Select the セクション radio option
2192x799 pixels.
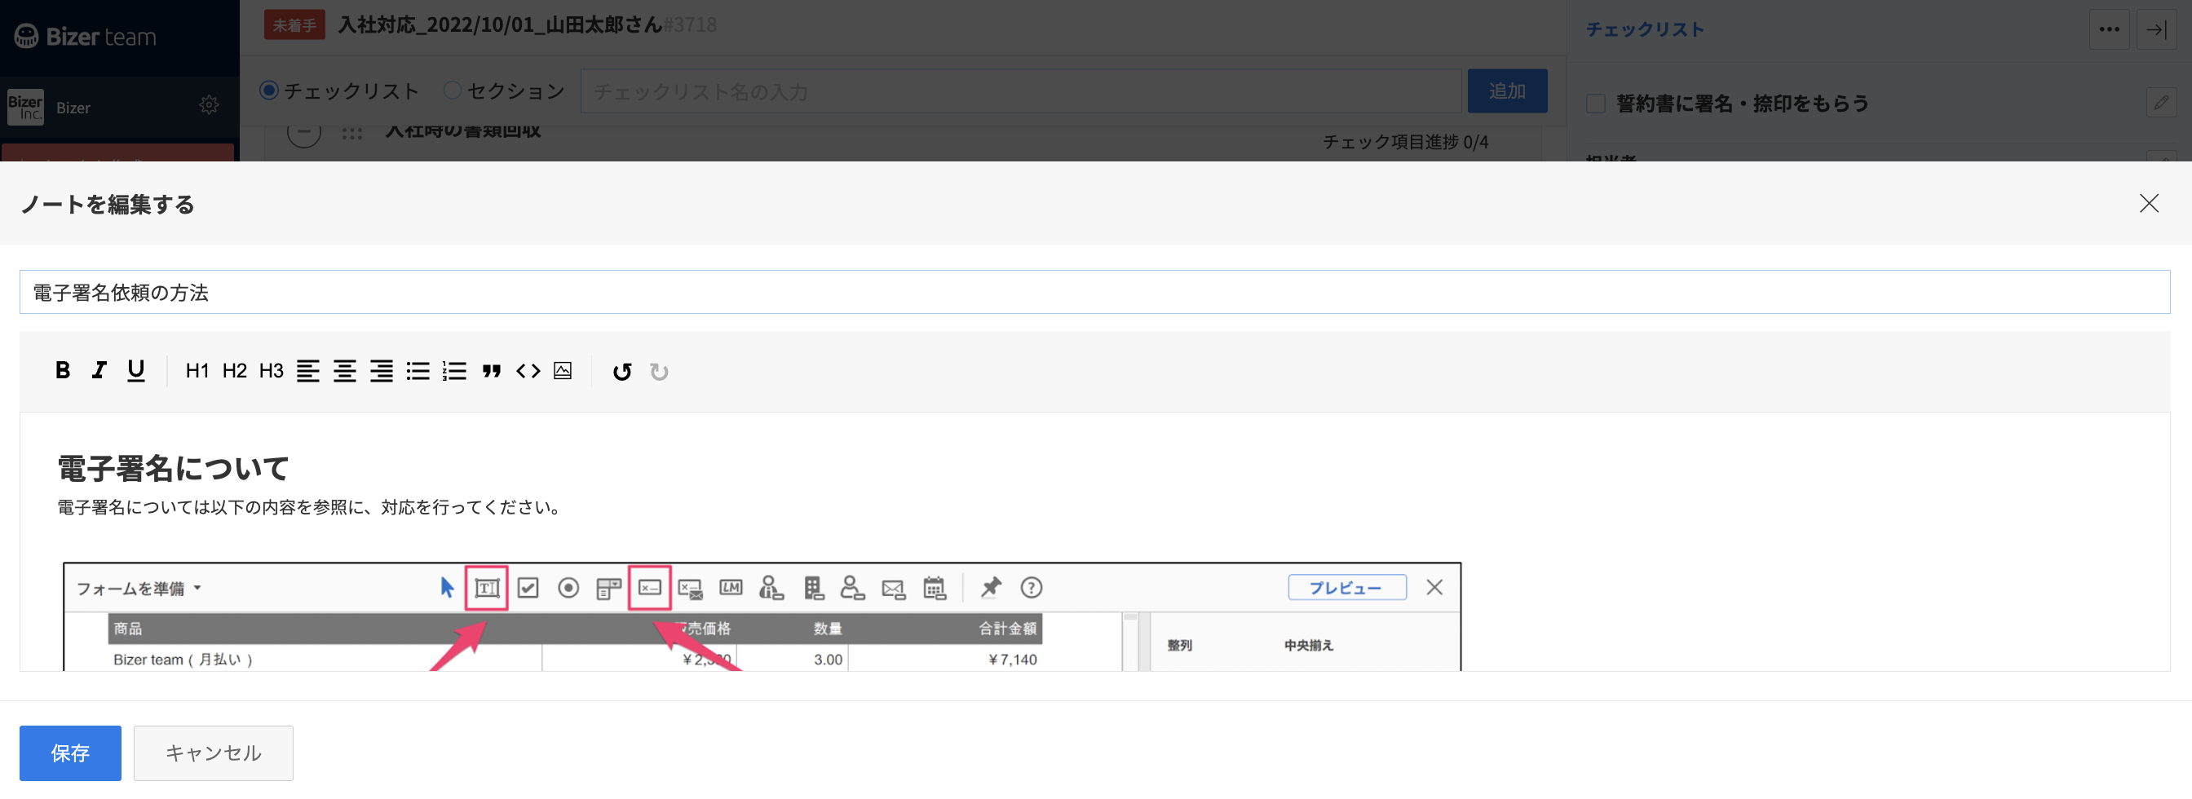(453, 90)
